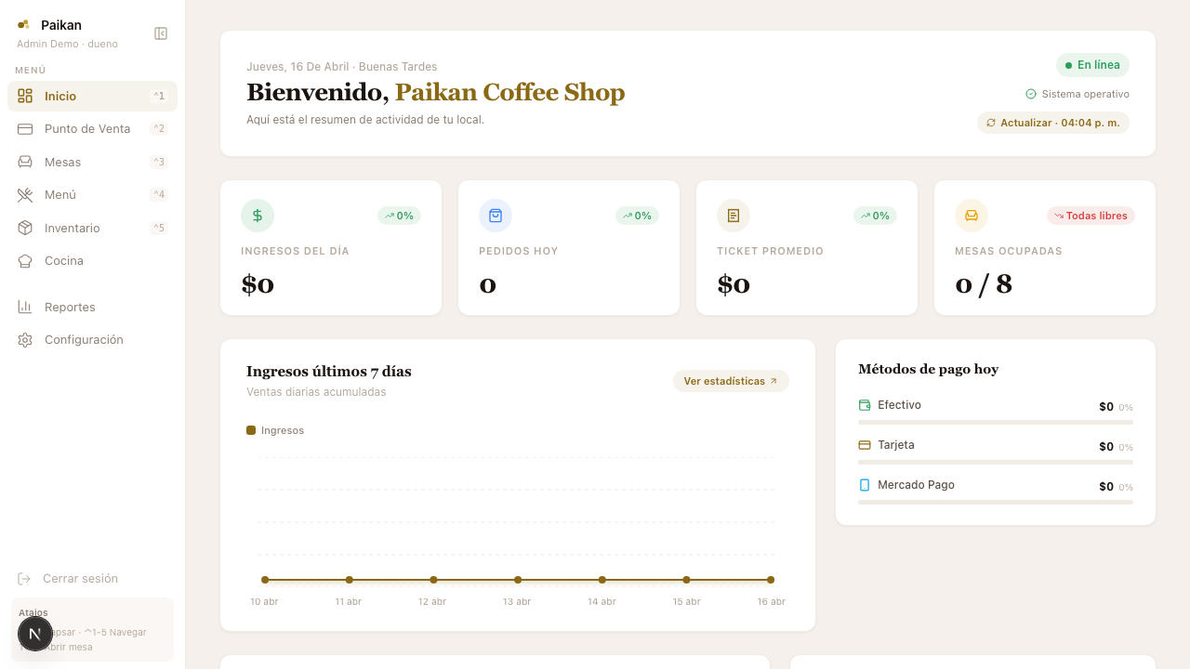The width and height of the screenshot is (1190, 669).
Task: Click the Efectivo progress bar
Action: [996, 423]
